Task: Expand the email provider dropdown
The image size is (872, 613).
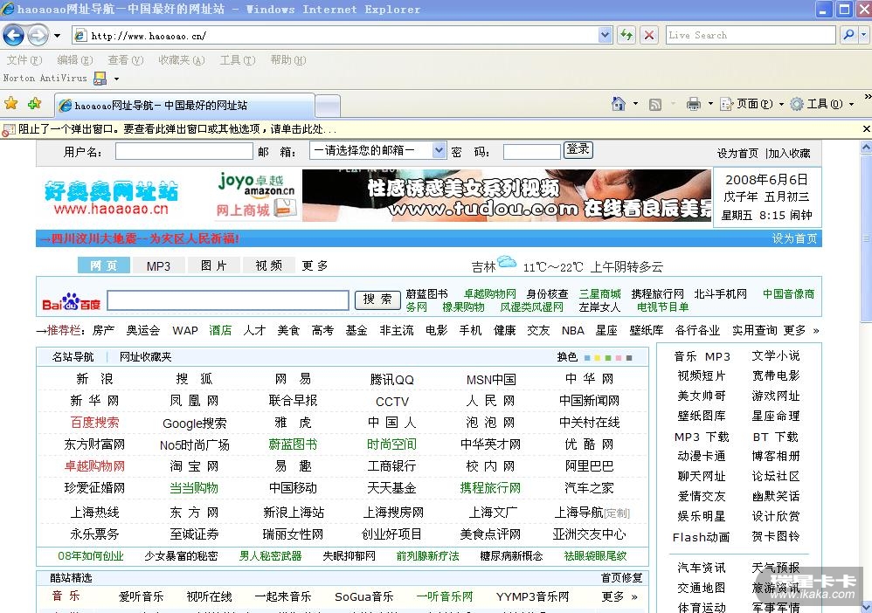Action: pyautogui.click(x=439, y=150)
